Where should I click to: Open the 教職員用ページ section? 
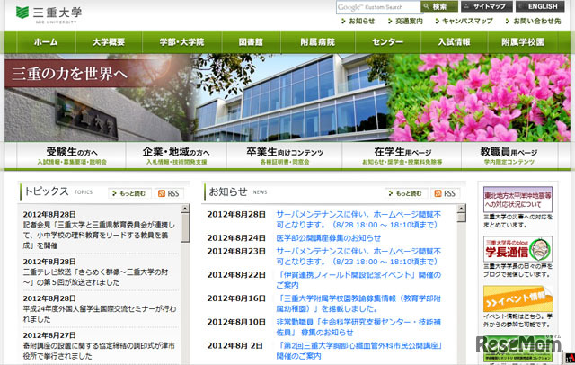point(509,156)
